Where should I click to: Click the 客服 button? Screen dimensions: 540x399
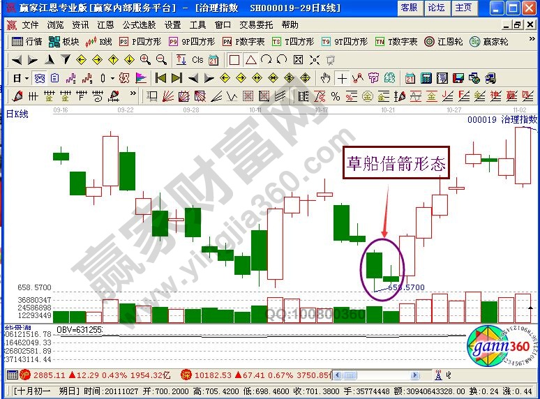pos(409,8)
